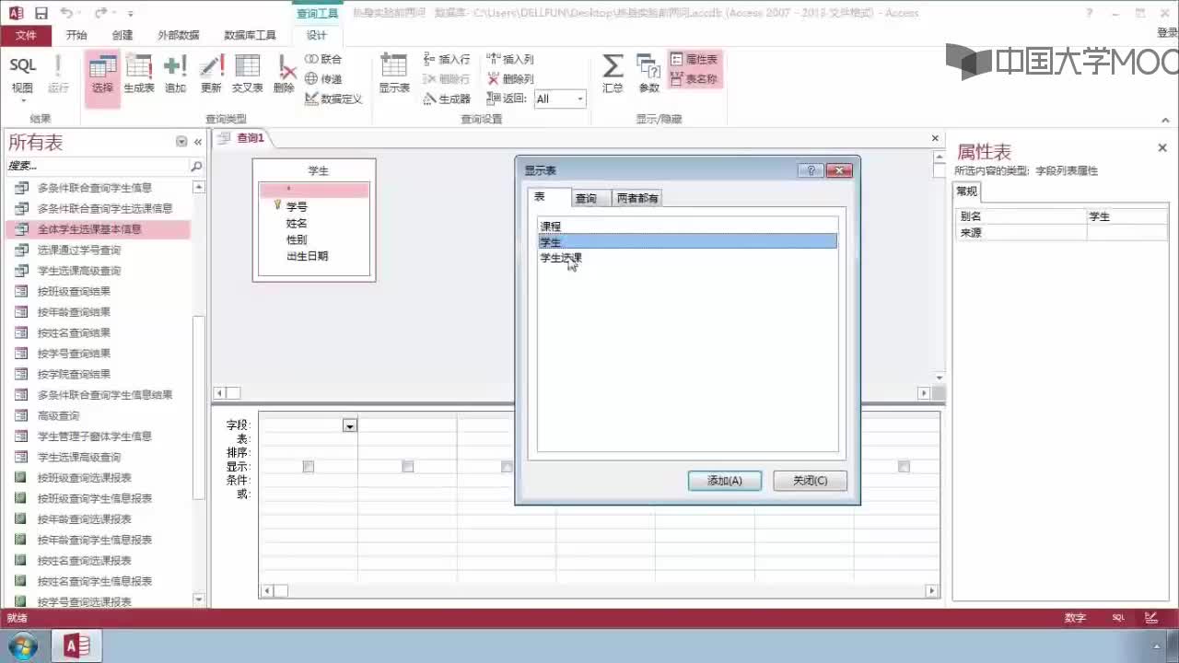Click navigation pane 搜索 search box
The width and height of the screenshot is (1179, 663).
[97, 167]
